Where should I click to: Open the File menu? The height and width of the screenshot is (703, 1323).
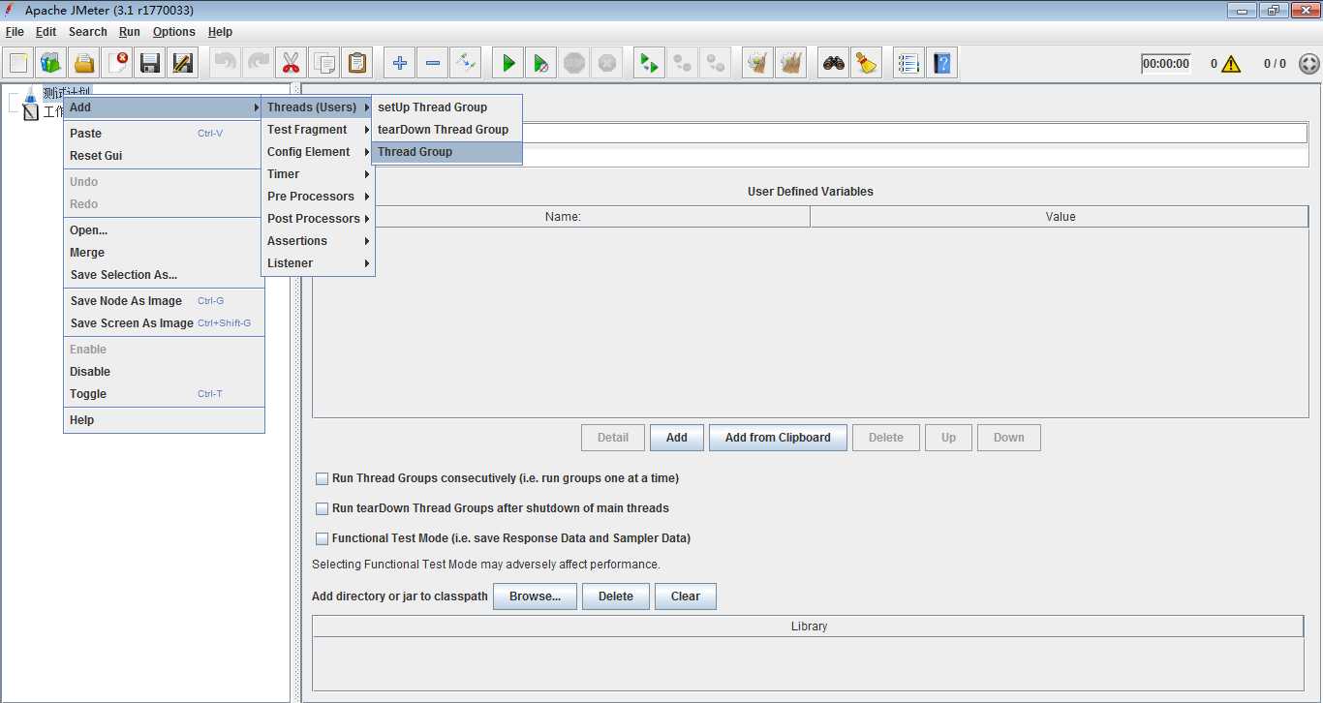coord(15,32)
